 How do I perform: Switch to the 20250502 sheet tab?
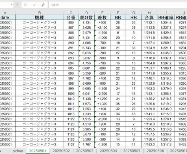[61, 151]
